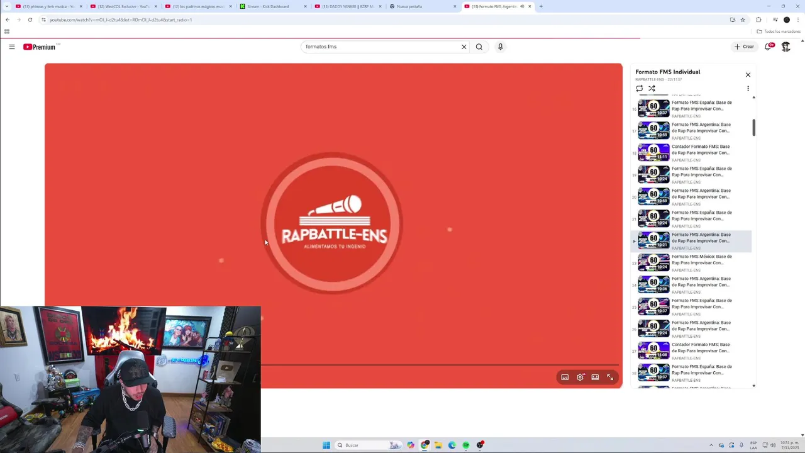Show hidden system tray icons chevron
The height and width of the screenshot is (453, 805).
pos(711,445)
